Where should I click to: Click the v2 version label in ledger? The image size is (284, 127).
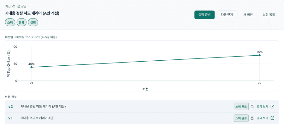point(10,107)
